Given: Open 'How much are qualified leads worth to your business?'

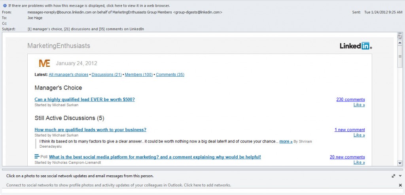Looking at the screenshot, I should pos(91,130).
